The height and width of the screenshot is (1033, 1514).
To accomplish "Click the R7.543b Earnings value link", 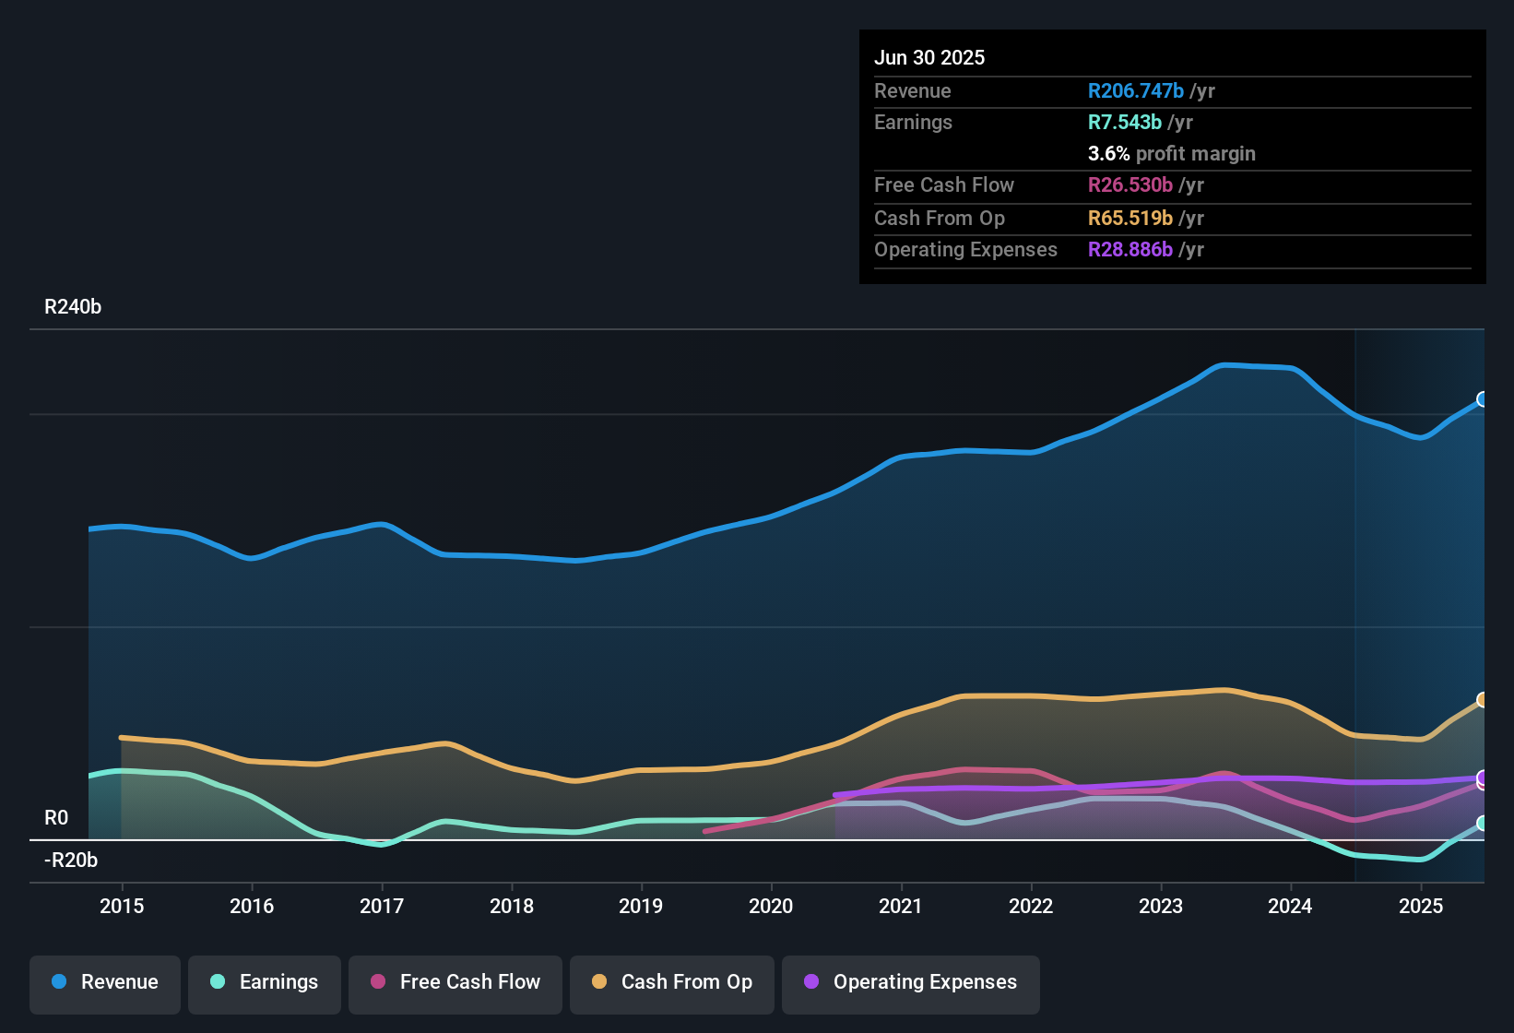I will coord(1124,122).
